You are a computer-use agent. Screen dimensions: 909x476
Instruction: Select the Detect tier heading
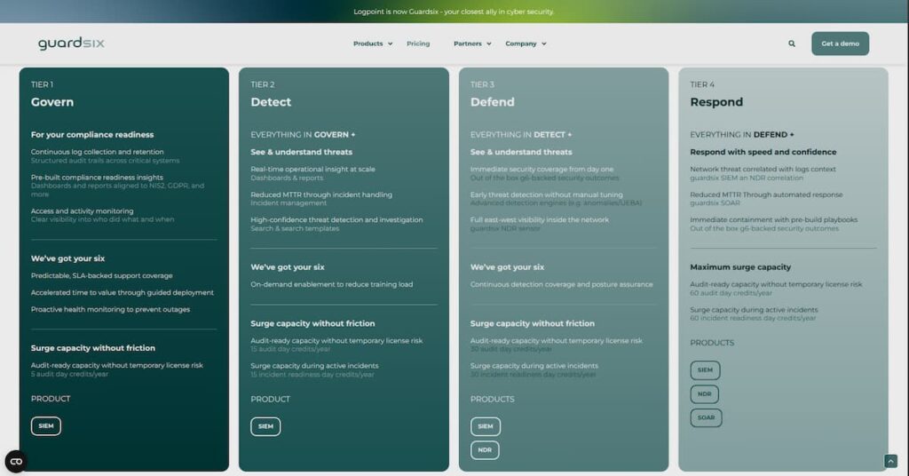coord(271,102)
